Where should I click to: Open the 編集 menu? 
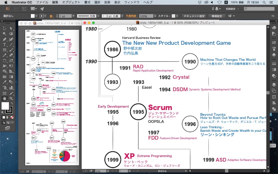(55, 2)
